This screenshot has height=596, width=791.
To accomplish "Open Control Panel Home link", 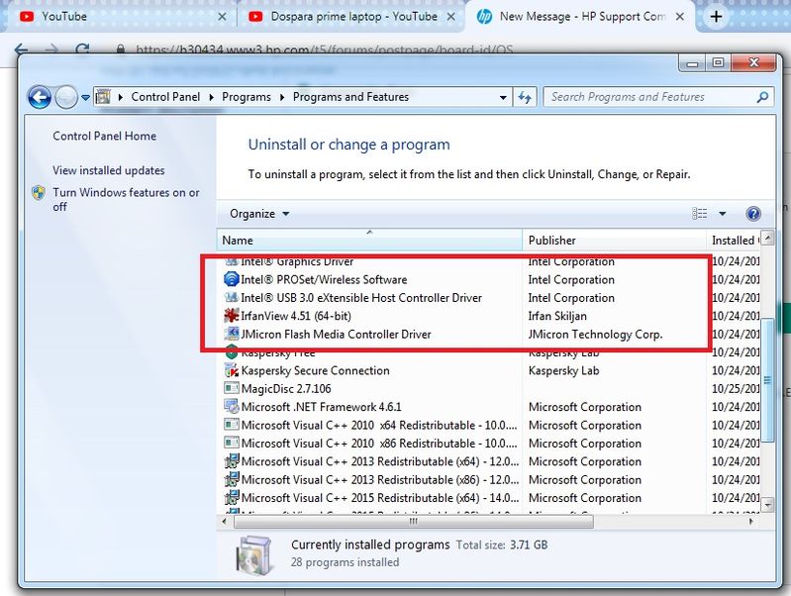I will tap(104, 136).
